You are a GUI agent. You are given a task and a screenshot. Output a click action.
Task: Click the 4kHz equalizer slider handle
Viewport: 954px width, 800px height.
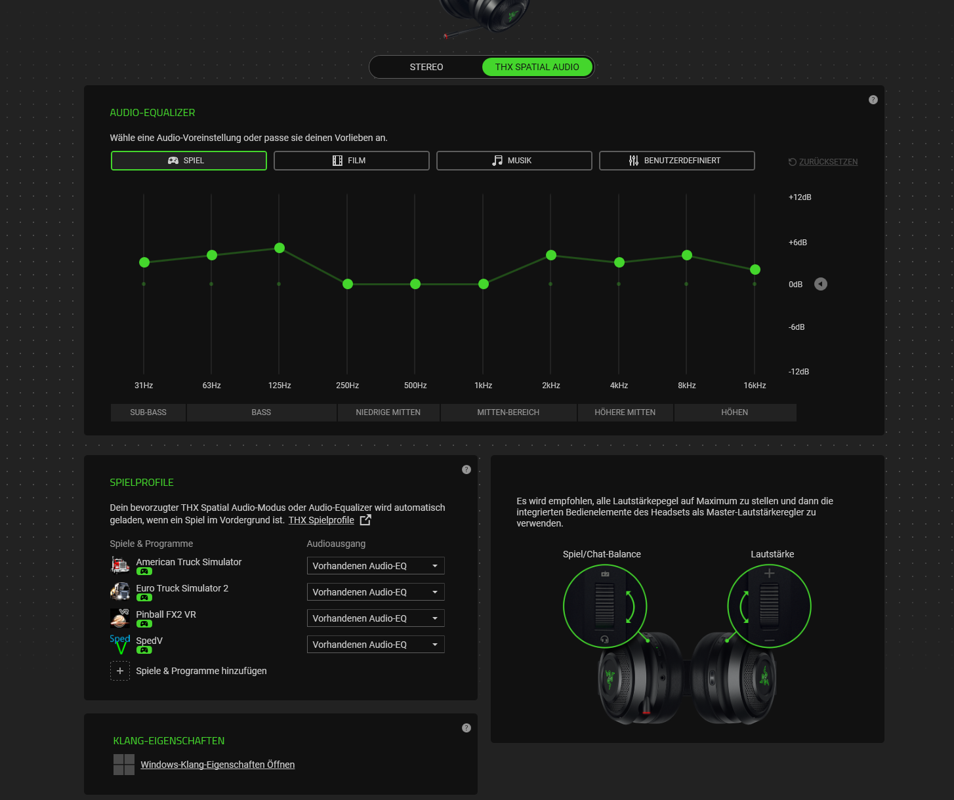click(619, 262)
